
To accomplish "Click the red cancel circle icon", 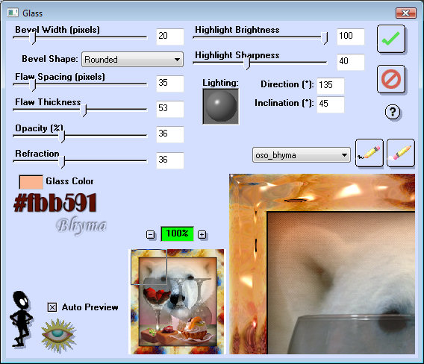I will tap(391, 79).
